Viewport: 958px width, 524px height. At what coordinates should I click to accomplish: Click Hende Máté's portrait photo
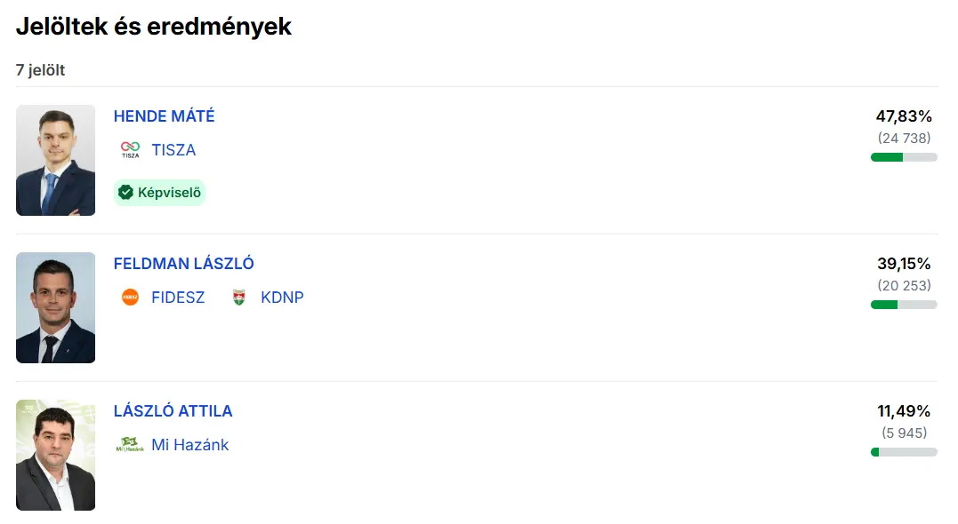tap(55, 160)
